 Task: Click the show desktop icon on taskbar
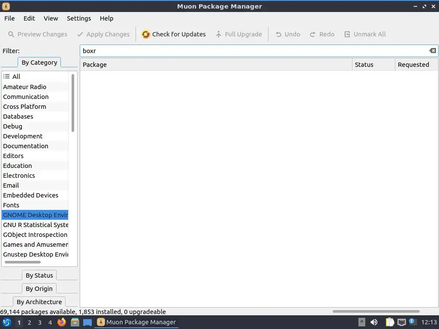coord(87,323)
